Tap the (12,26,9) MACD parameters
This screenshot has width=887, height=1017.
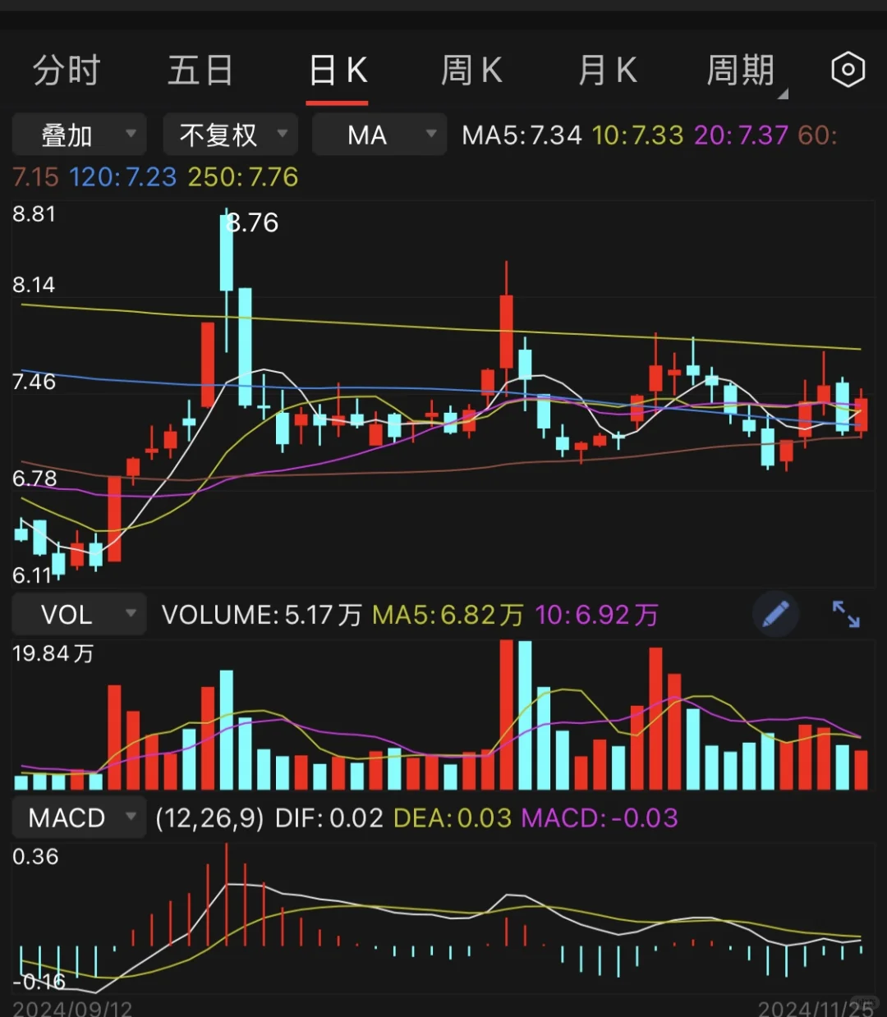210,818
